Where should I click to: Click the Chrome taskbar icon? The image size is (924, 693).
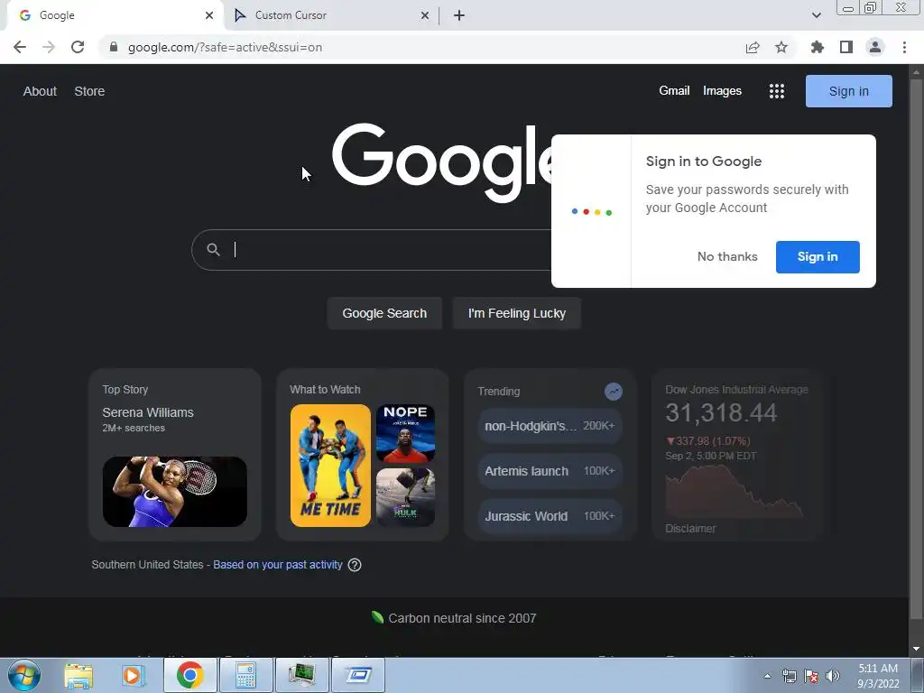pos(189,675)
